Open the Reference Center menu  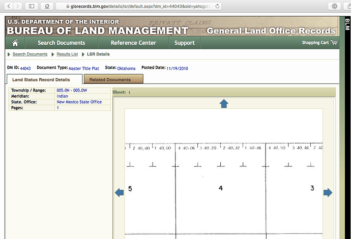click(133, 43)
